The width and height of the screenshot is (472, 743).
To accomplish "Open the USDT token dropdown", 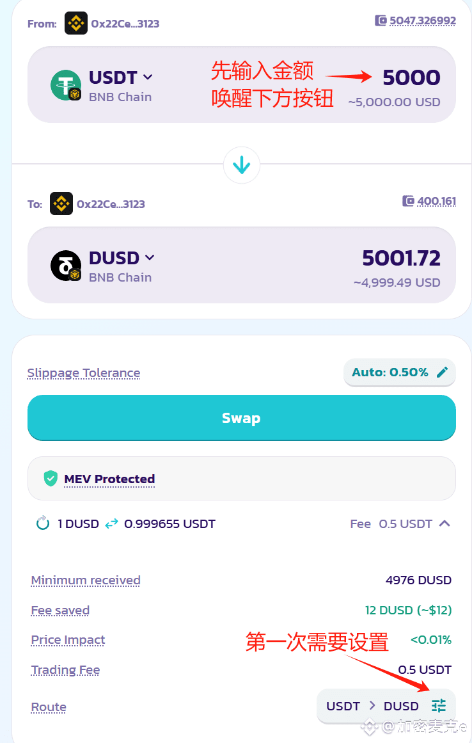I will [148, 77].
